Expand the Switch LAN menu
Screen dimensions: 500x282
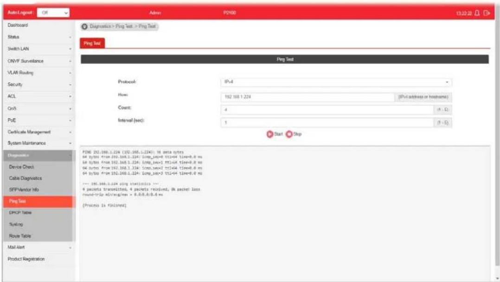coord(38,49)
